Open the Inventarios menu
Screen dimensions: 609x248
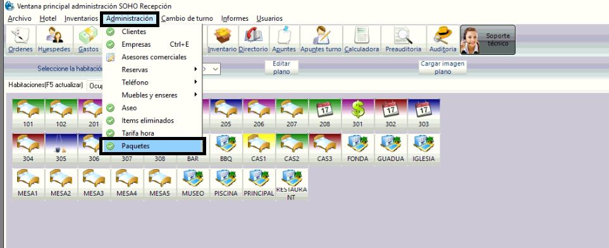pos(81,18)
